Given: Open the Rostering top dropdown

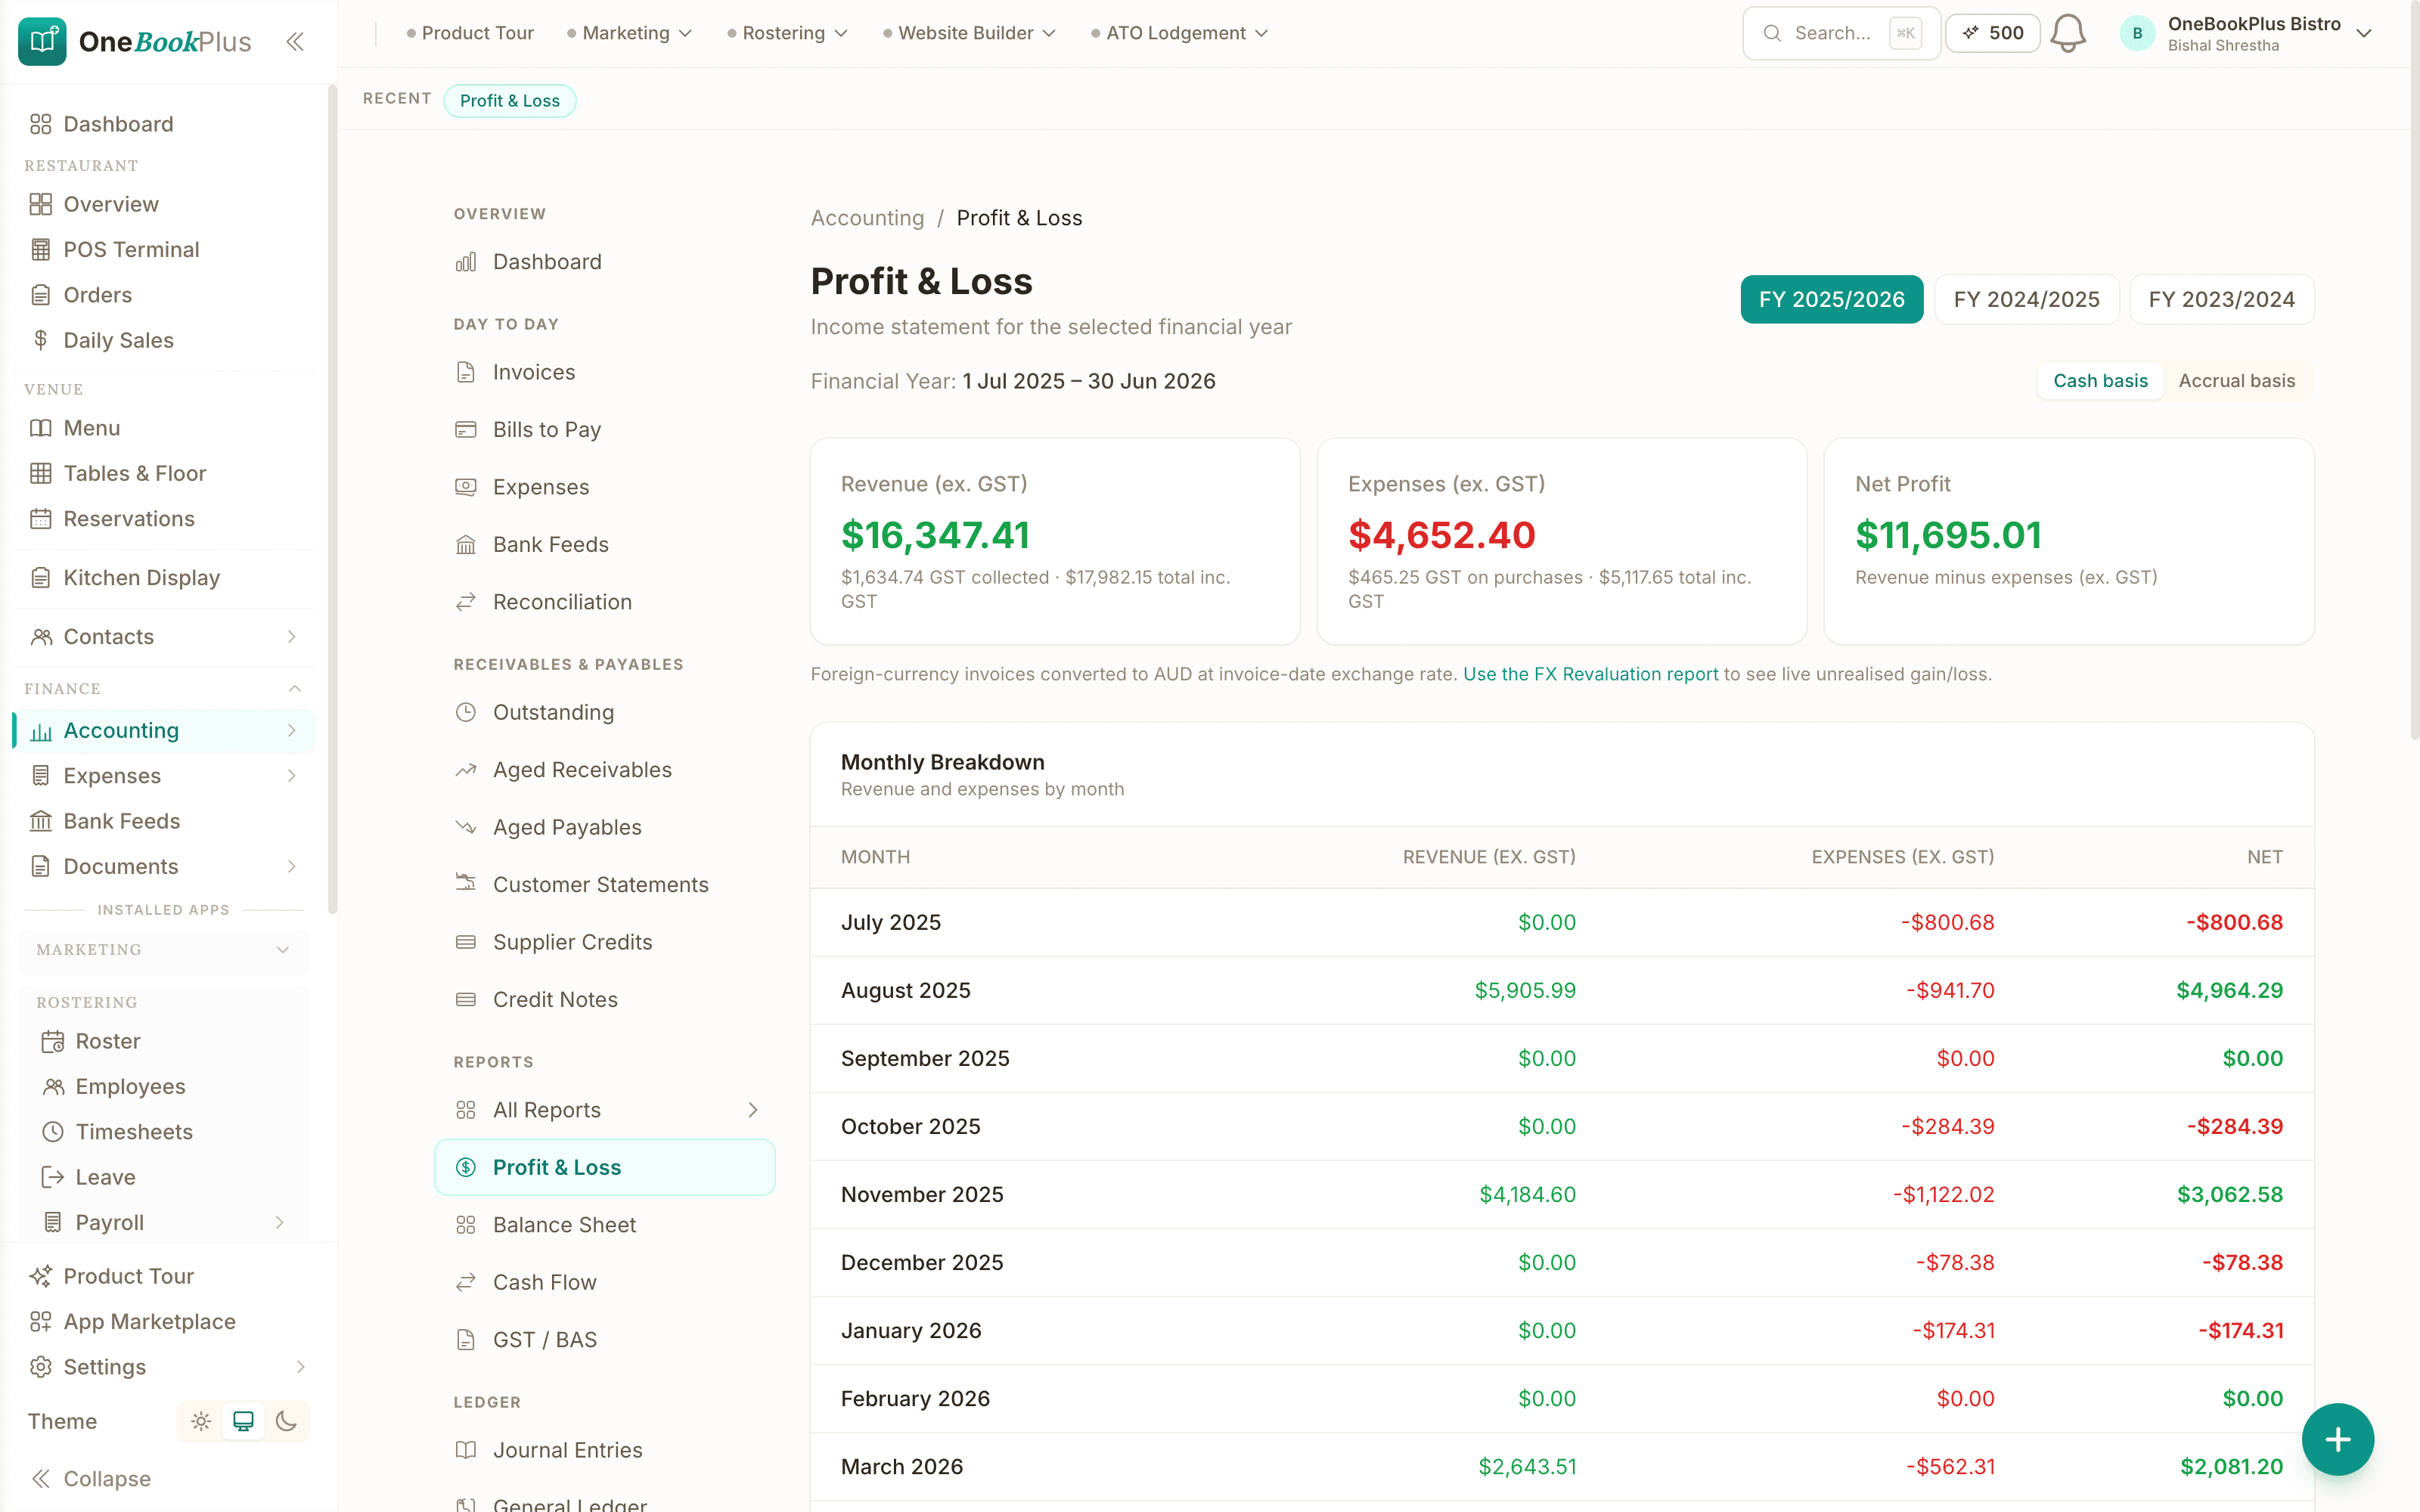Looking at the screenshot, I should tap(787, 33).
